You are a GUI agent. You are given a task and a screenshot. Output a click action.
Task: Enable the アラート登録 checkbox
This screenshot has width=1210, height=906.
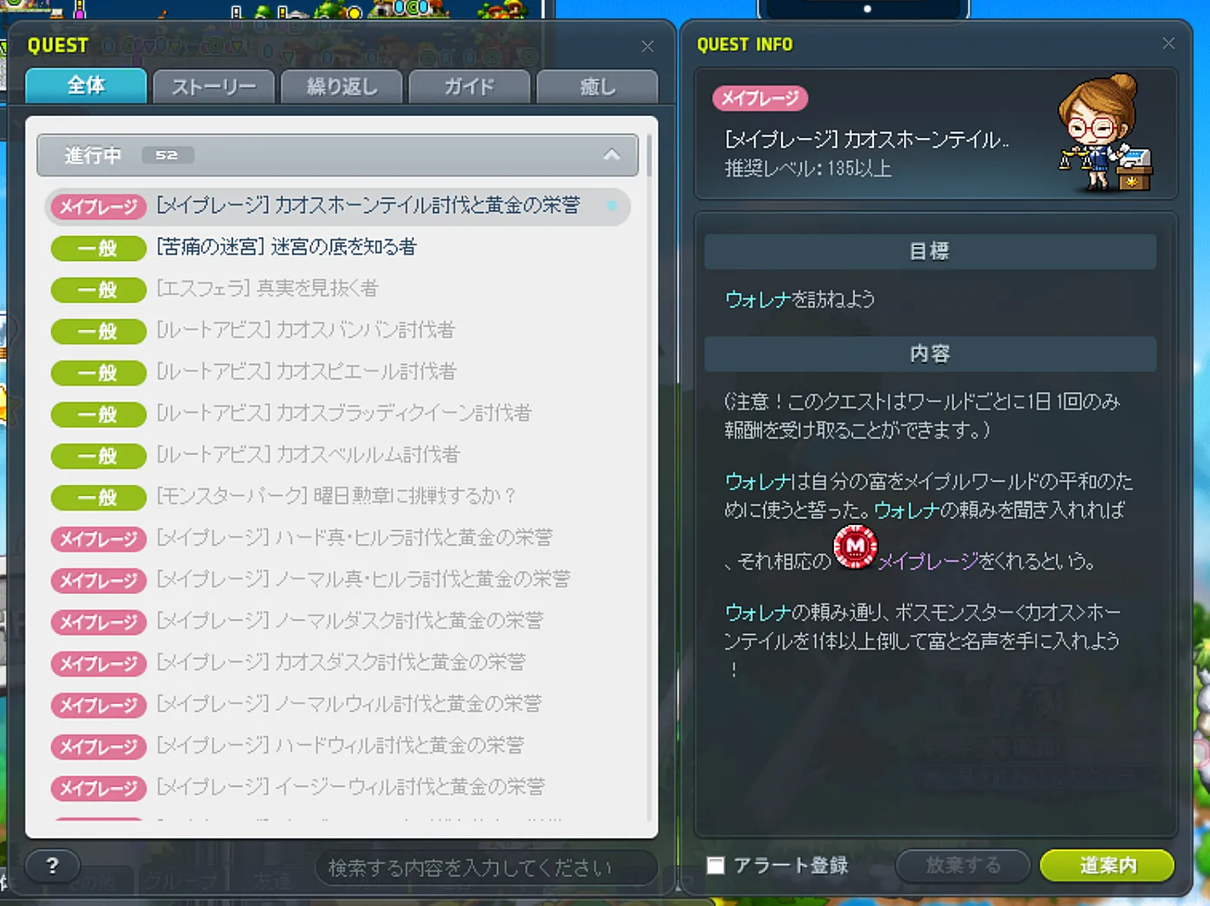(715, 866)
